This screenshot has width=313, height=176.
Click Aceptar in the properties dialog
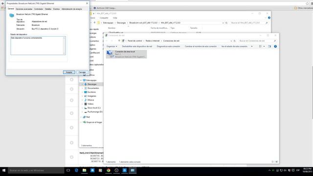(69, 72)
